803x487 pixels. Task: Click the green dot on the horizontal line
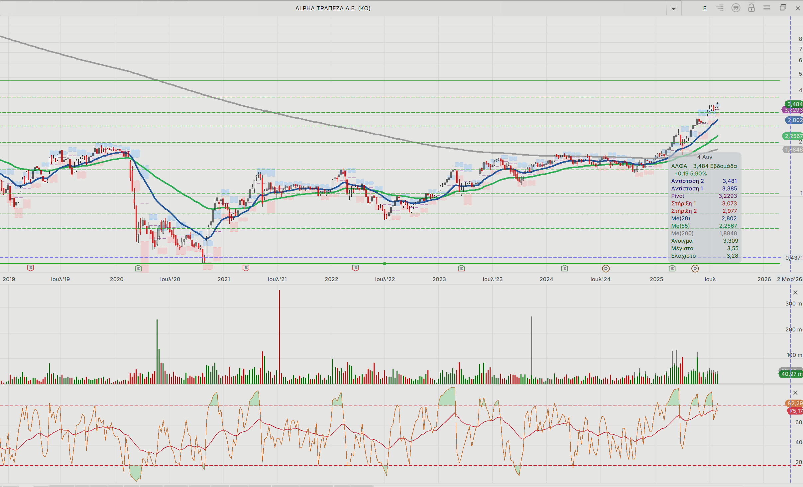tap(385, 264)
